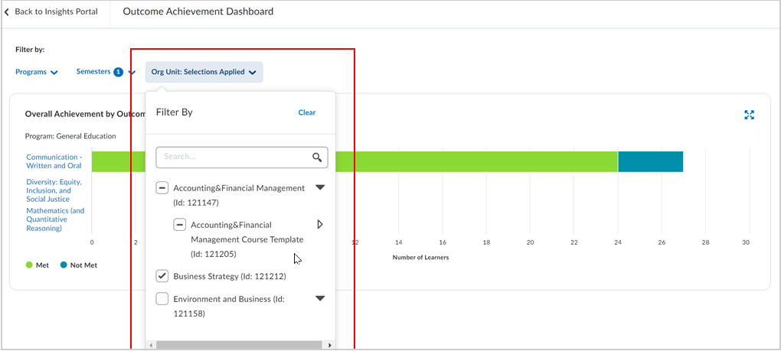Expand the Environment and Business node
This screenshot has height=351, width=781.
click(320, 298)
